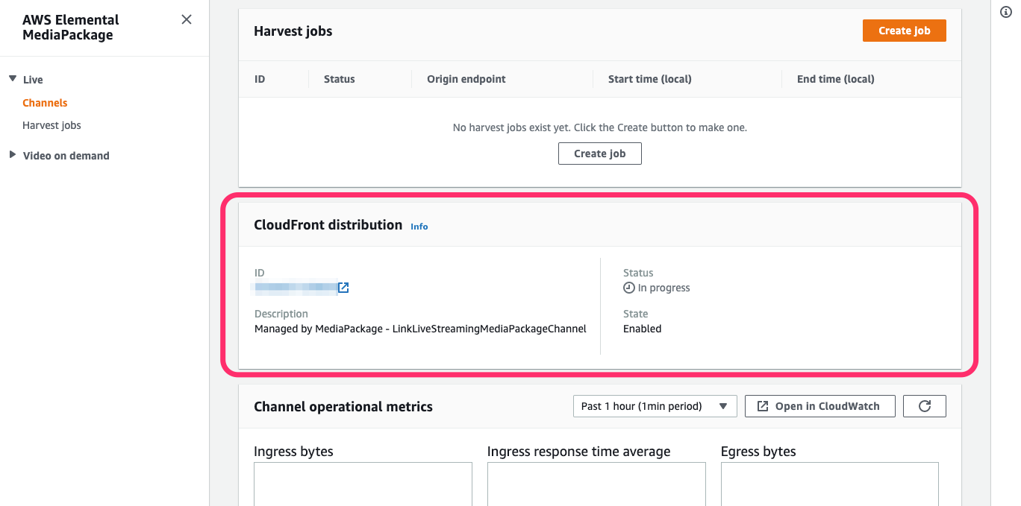Go to Harvest jobs in the sidebar
The width and height of the screenshot is (1021, 506).
point(51,125)
